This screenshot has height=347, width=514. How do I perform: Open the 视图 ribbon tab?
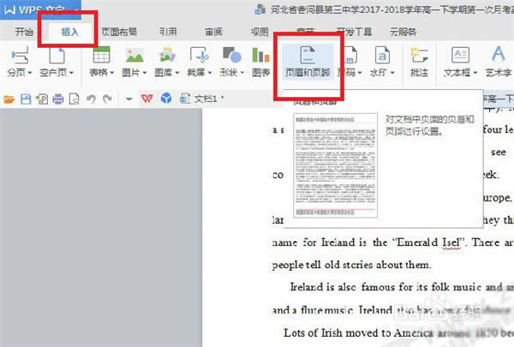tap(260, 32)
